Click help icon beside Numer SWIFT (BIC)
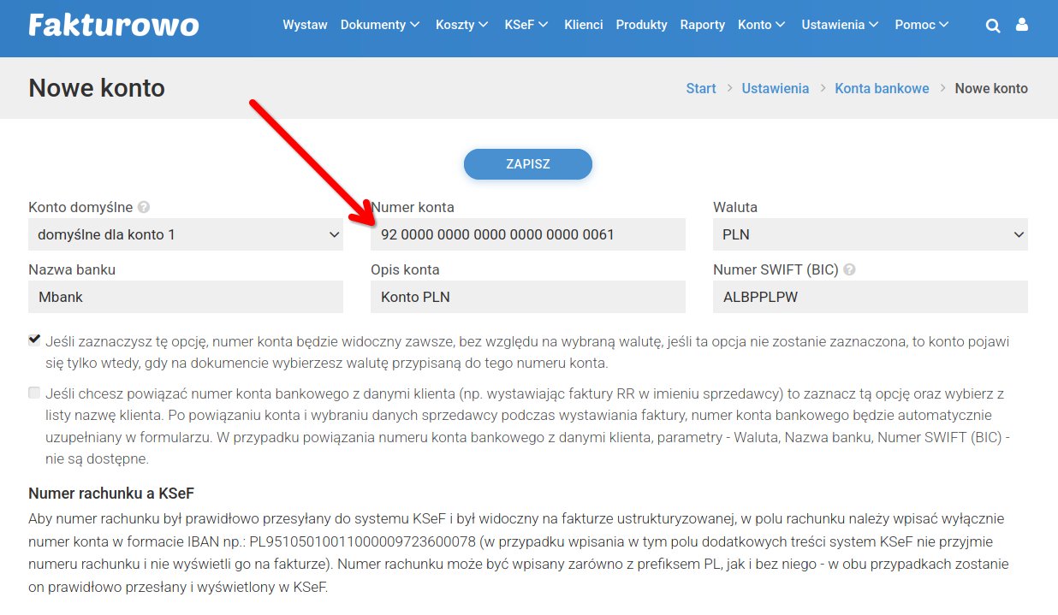 point(849,269)
